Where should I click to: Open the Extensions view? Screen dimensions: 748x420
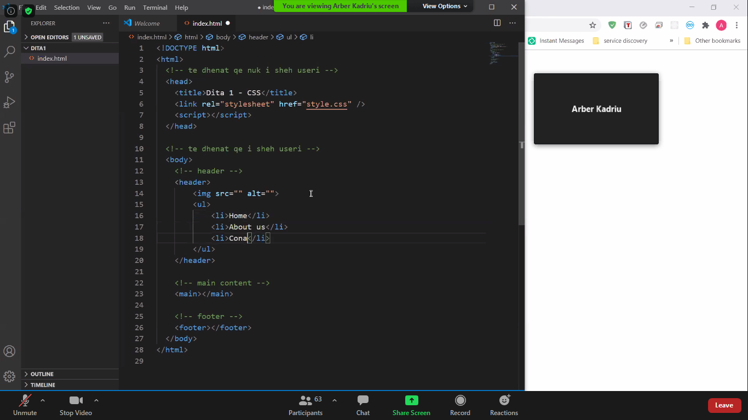9,128
